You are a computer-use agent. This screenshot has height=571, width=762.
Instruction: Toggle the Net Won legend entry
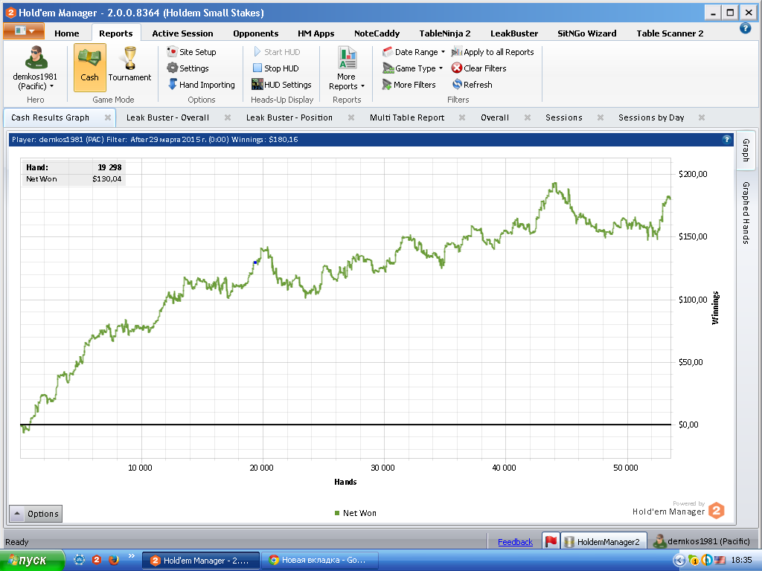[355, 513]
